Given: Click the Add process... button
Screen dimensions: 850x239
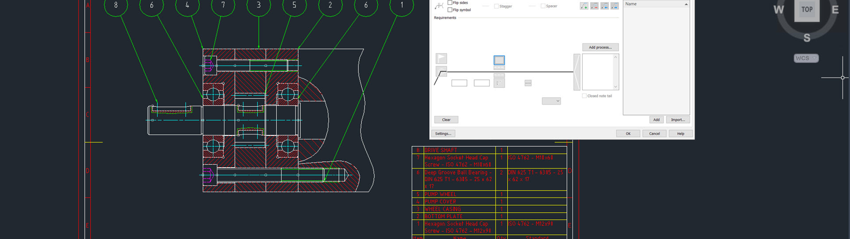Looking at the screenshot, I should pyautogui.click(x=600, y=47).
